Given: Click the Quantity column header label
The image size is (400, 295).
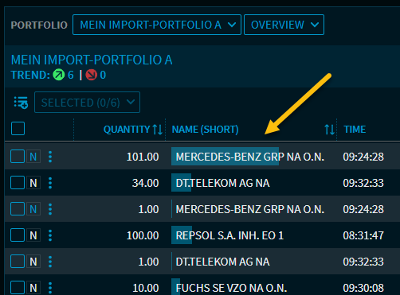Looking at the screenshot, I should (x=127, y=130).
